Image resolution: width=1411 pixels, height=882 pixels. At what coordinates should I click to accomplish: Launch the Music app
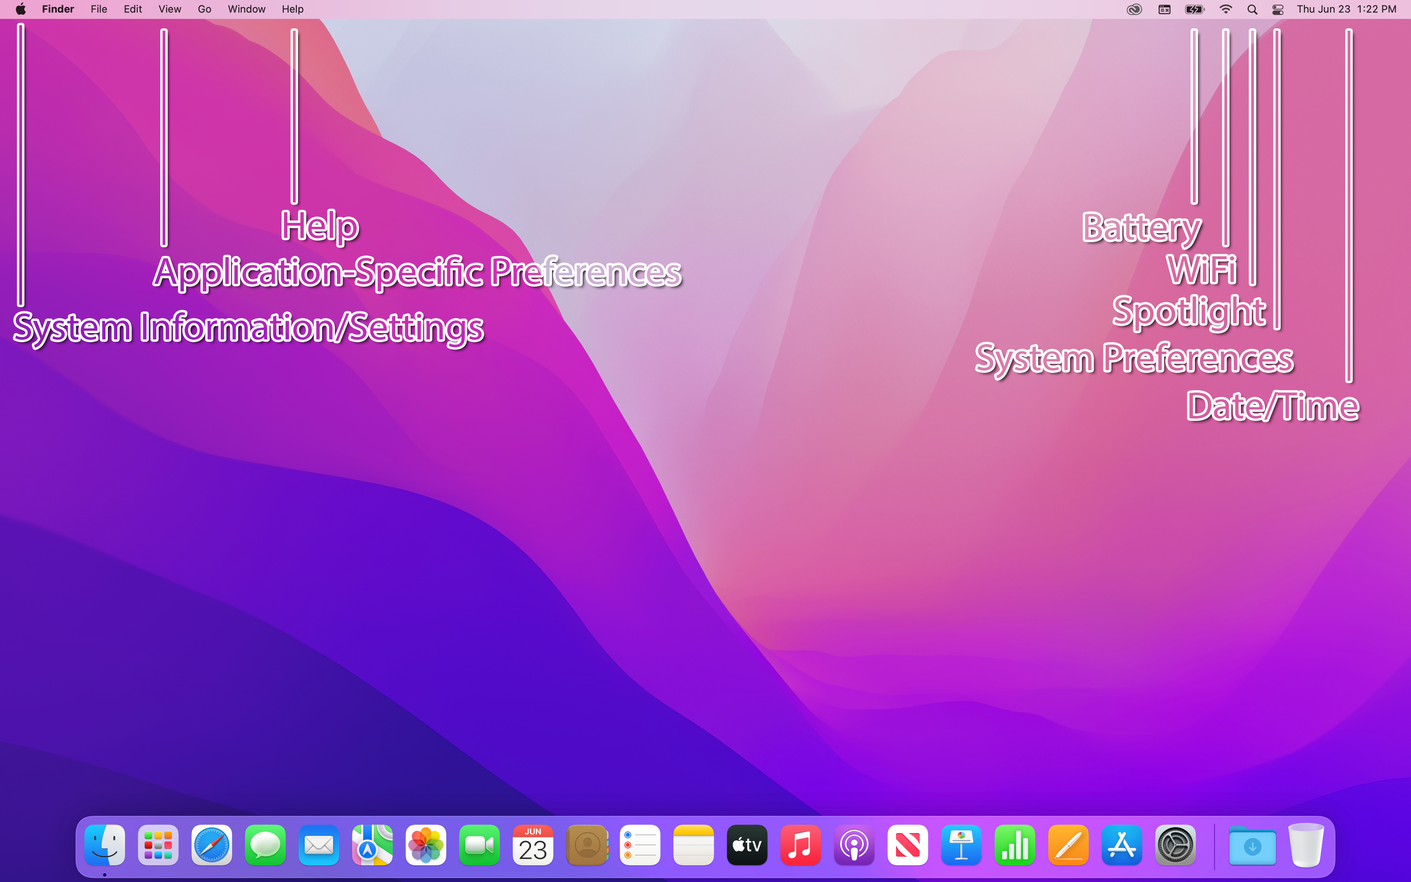(800, 845)
